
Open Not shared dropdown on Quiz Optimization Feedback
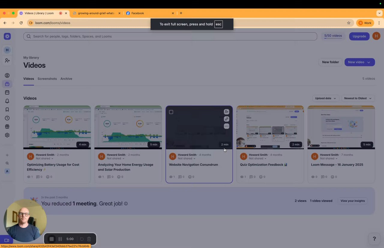(258, 158)
